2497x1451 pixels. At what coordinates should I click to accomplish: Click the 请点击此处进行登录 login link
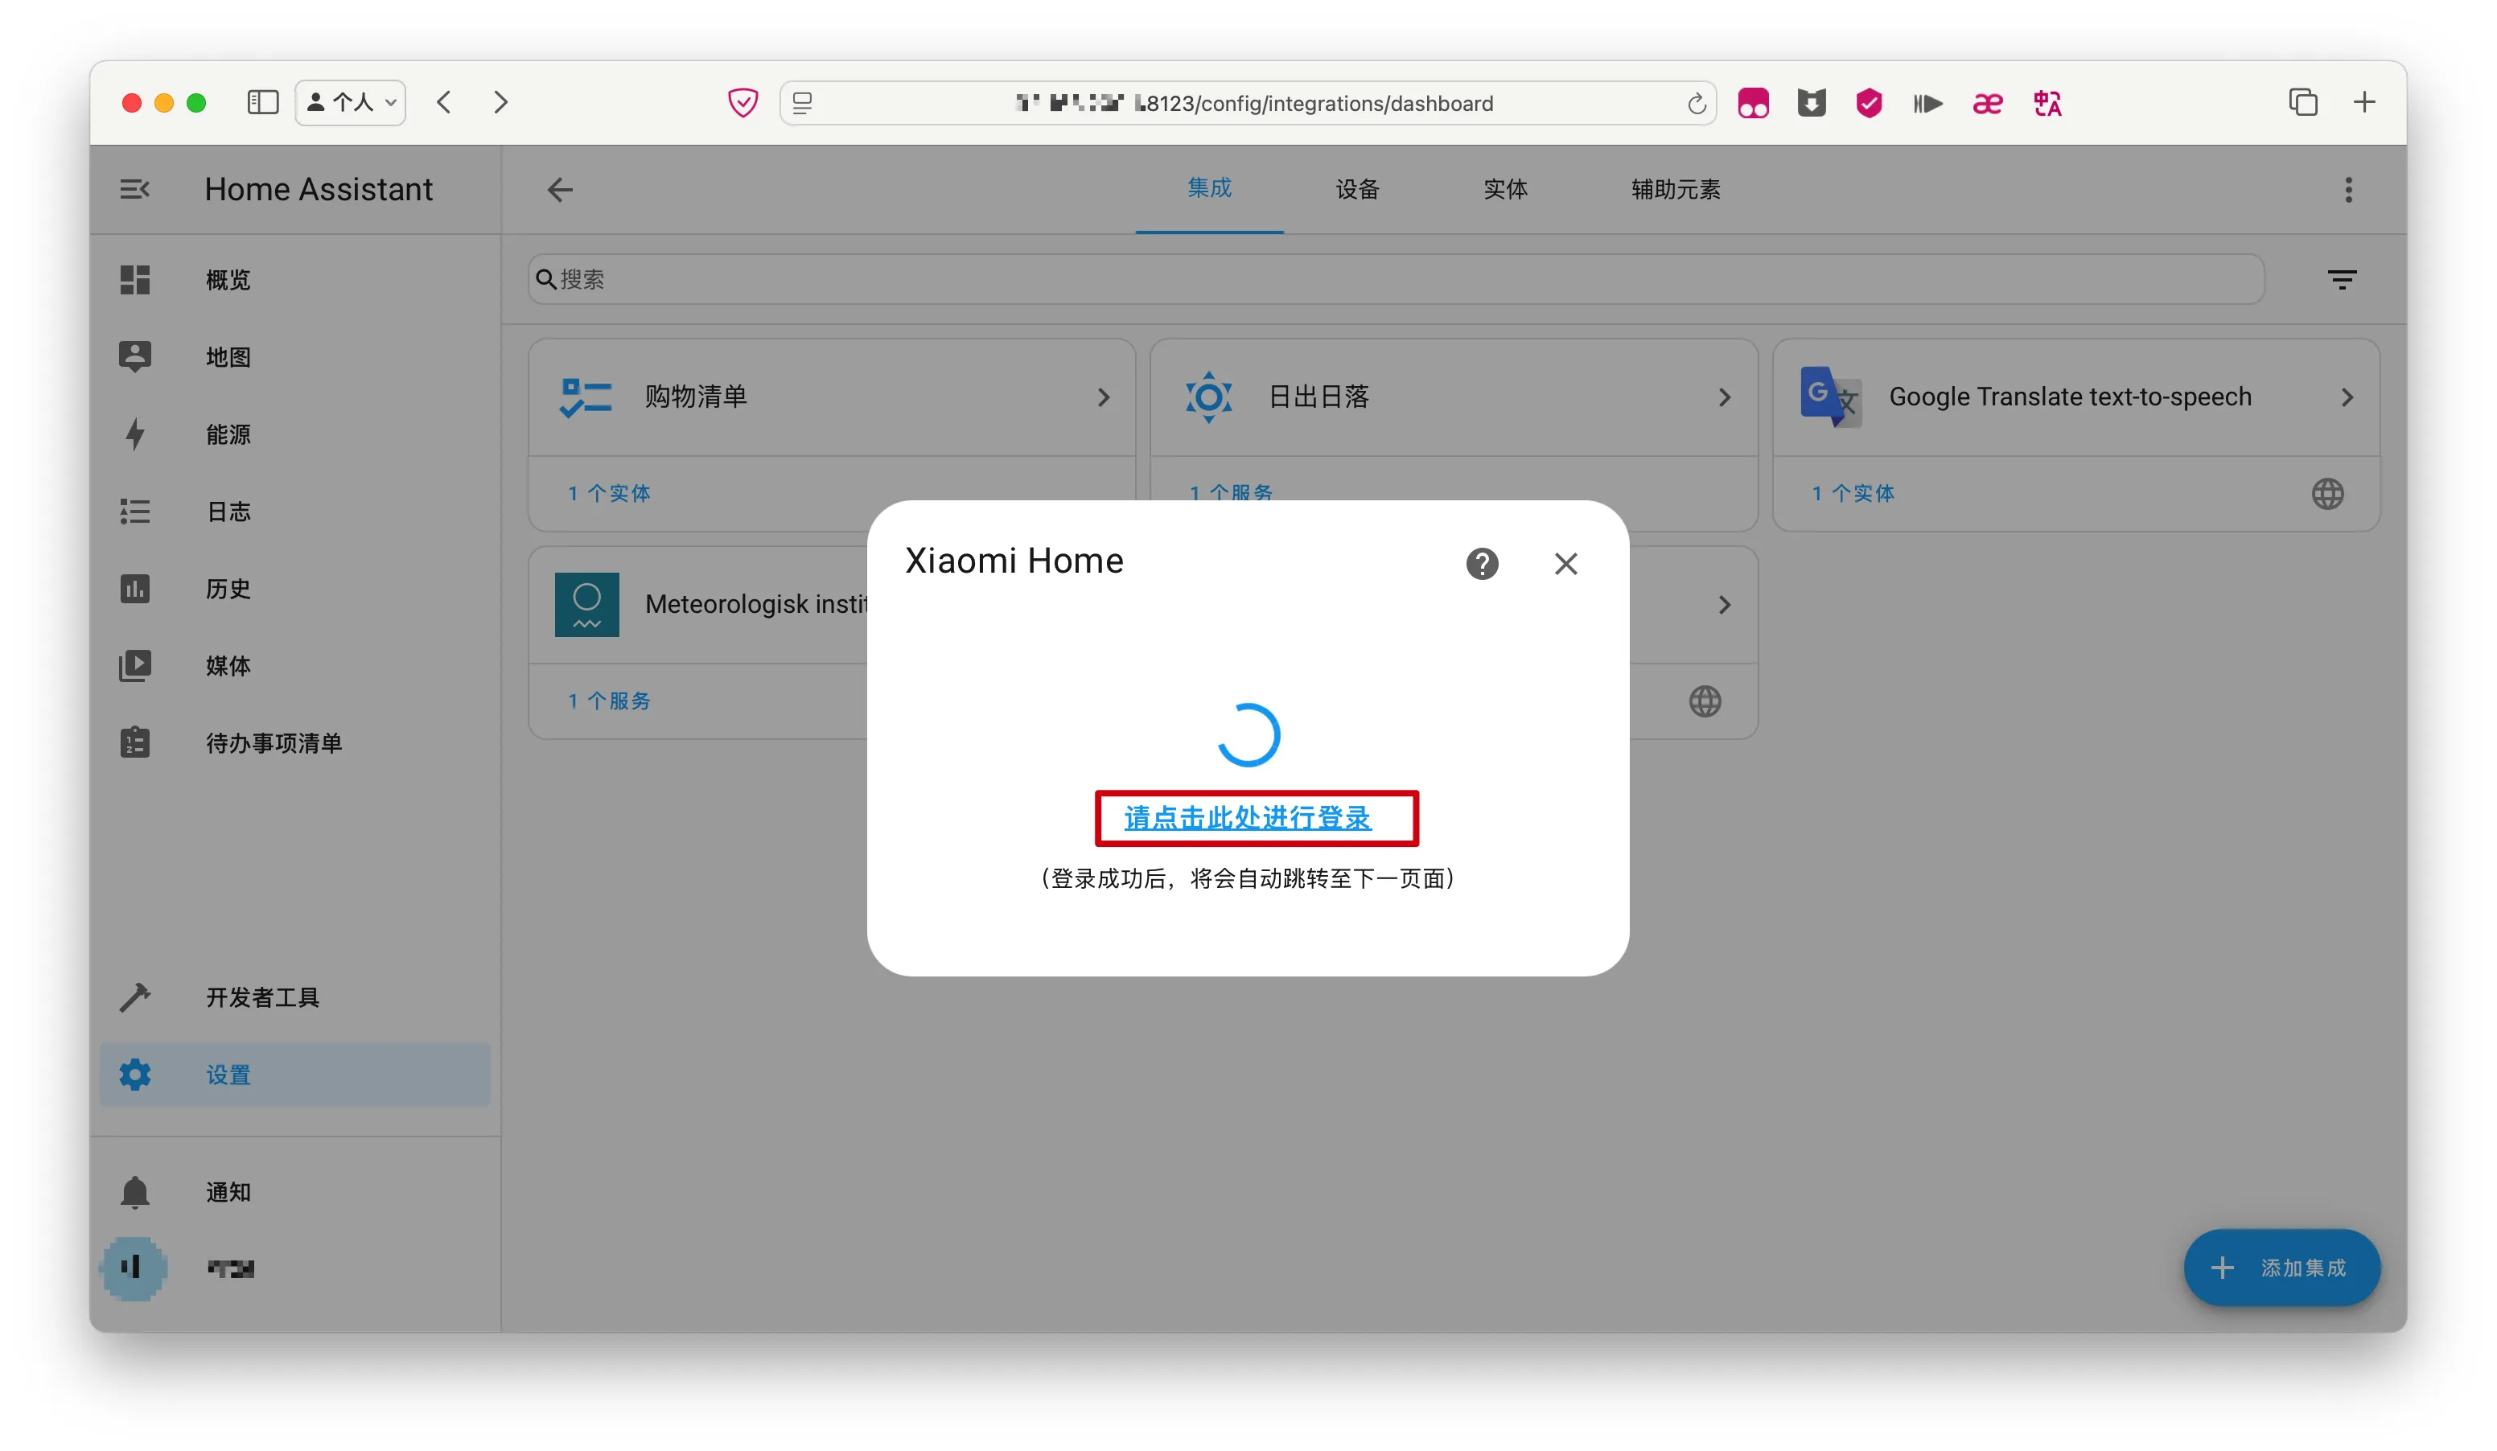tap(1248, 817)
